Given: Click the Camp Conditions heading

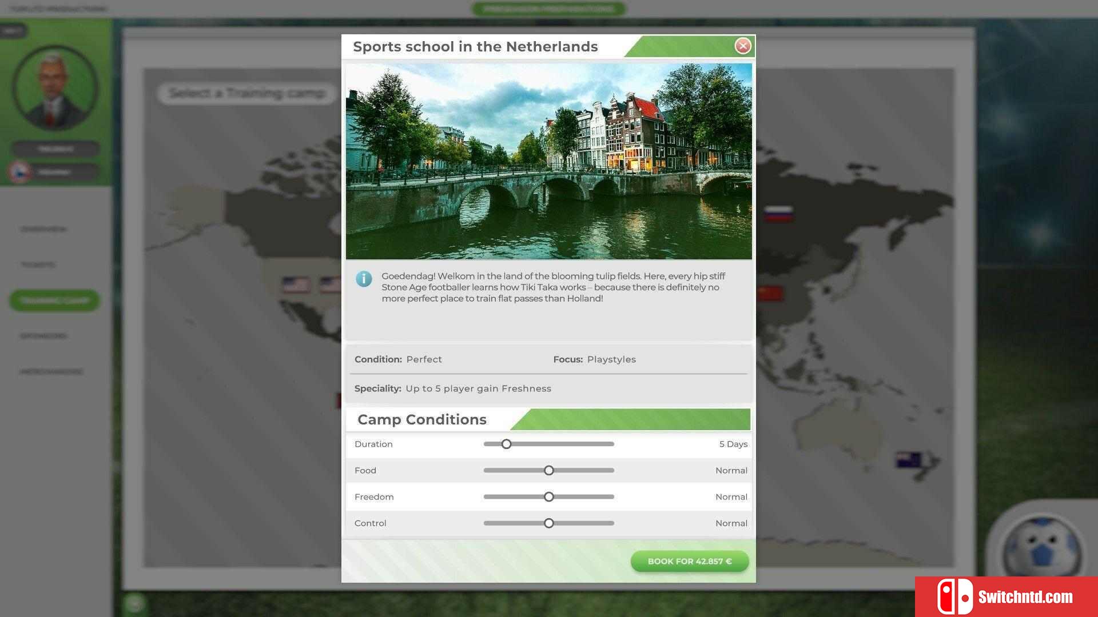Looking at the screenshot, I should coord(422,419).
